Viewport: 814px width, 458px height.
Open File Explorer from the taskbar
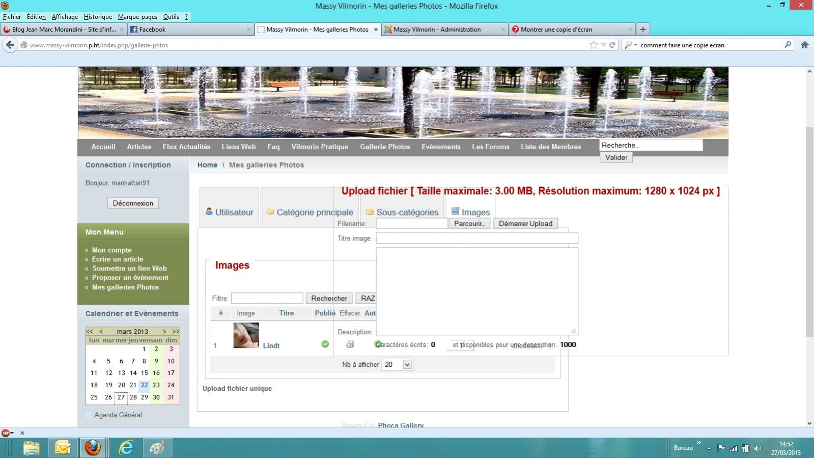[31, 448]
